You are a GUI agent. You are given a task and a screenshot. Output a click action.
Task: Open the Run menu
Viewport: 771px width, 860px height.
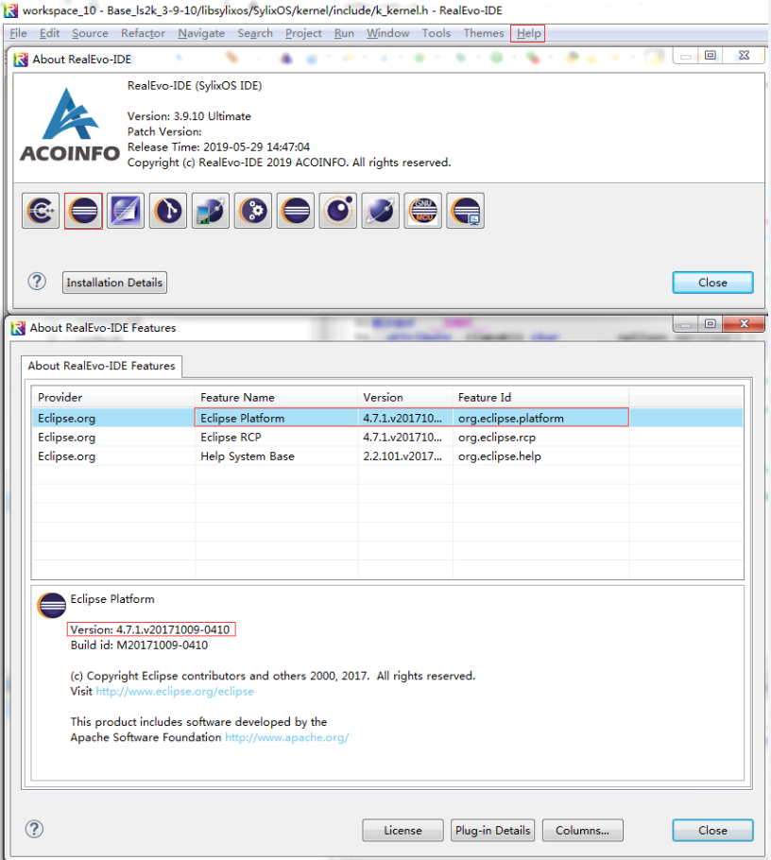344,33
